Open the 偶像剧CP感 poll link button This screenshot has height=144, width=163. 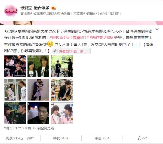[x=71, y=51]
